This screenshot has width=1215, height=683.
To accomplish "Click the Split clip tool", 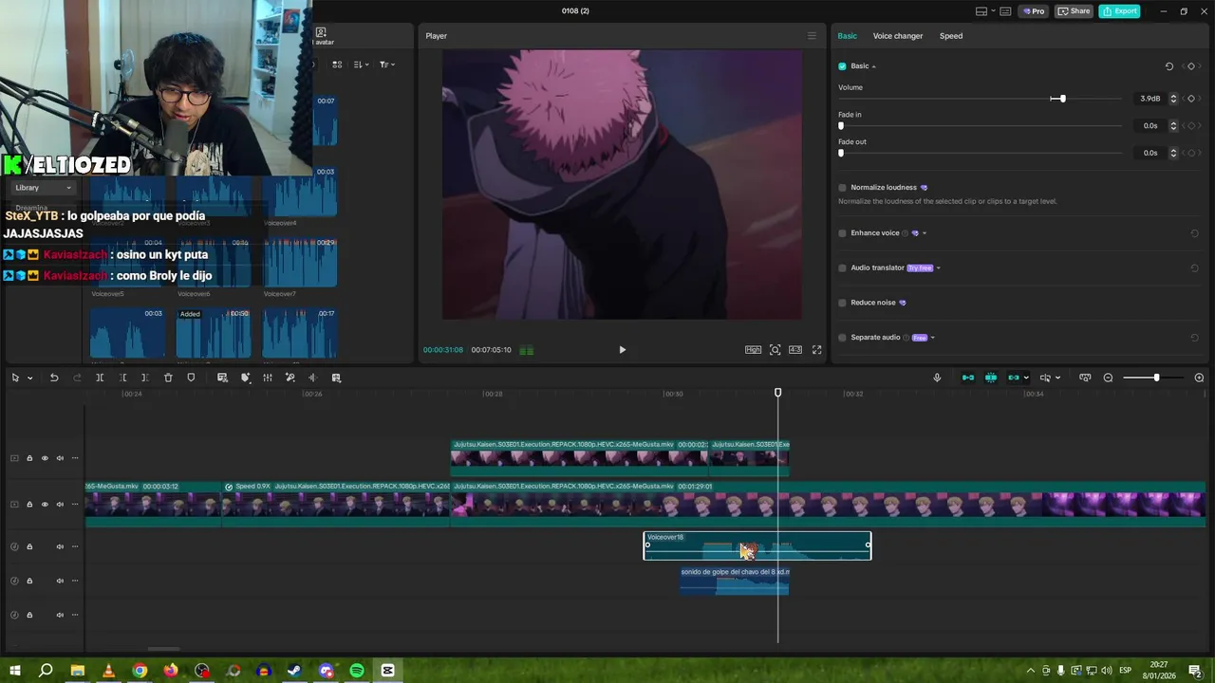I will coord(100,378).
